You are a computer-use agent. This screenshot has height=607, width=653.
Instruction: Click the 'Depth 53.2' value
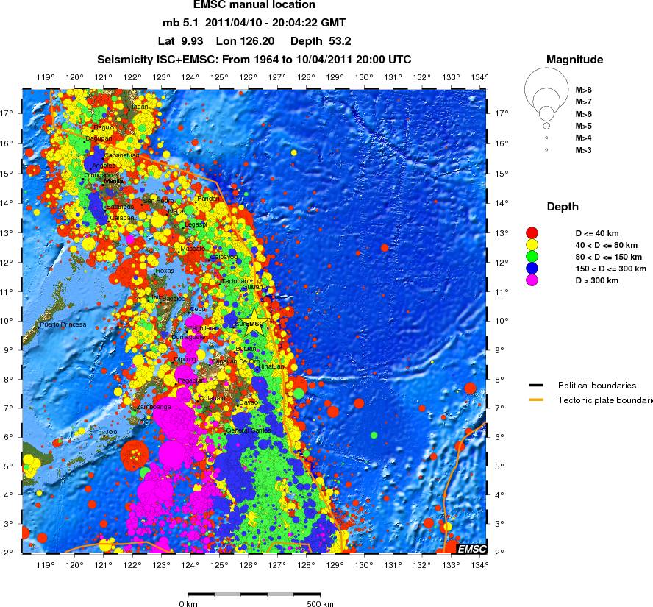(321, 41)
